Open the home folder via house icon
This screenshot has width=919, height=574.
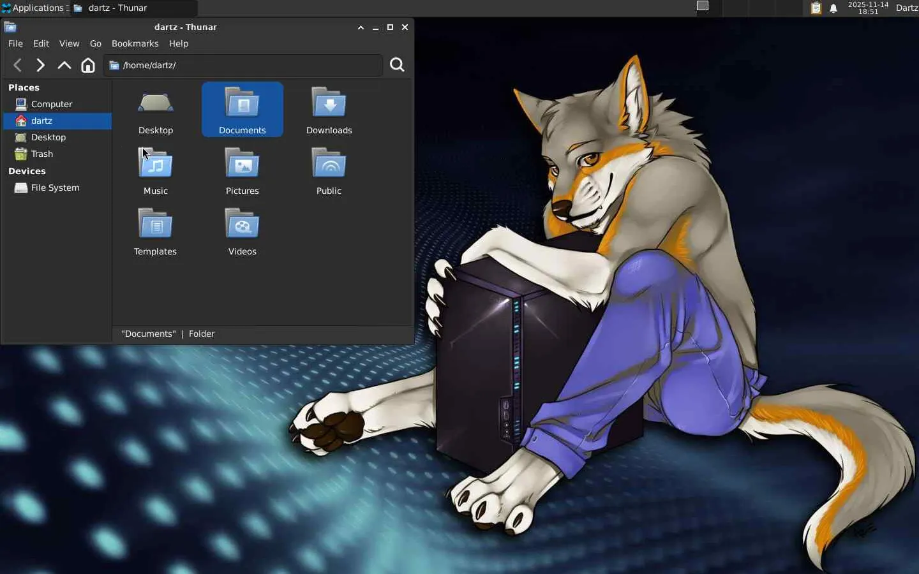click(x=88, y=65)
